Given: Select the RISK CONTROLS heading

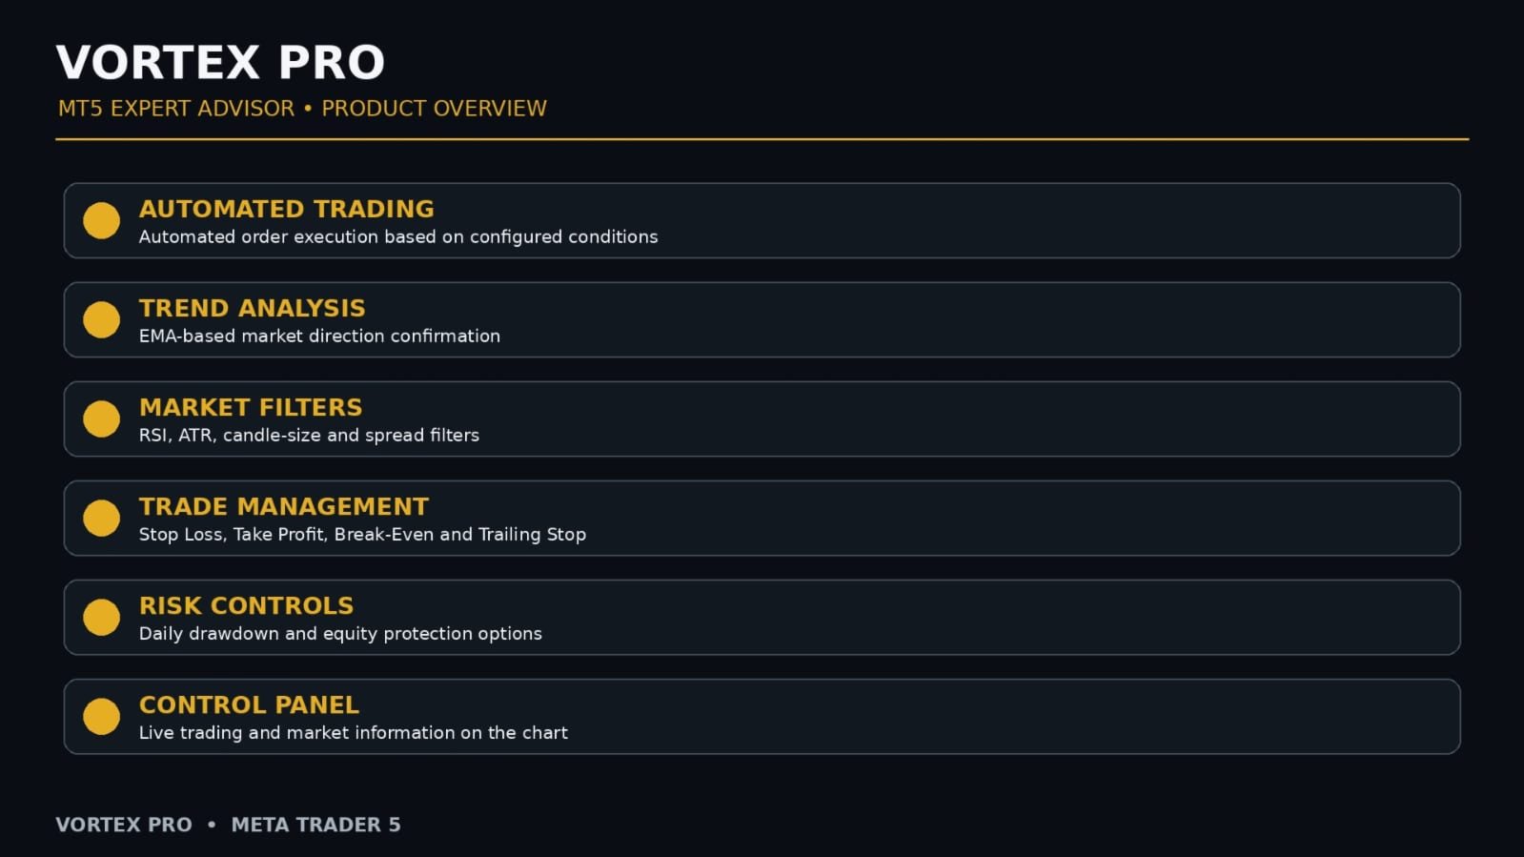Looking at the screenshot, I should (x=247, y=605).
